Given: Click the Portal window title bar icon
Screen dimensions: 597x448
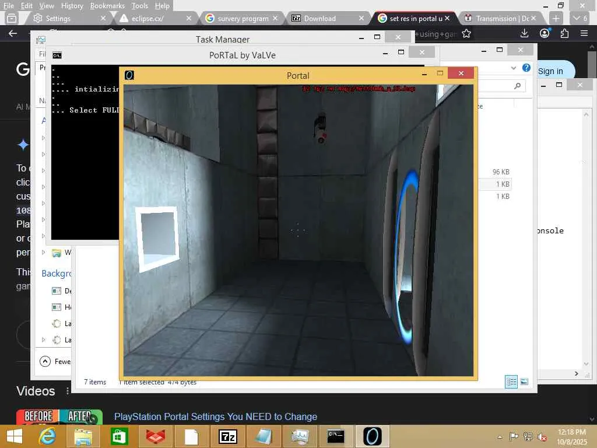Looking at the screenshot, I should tap(129, 75).
